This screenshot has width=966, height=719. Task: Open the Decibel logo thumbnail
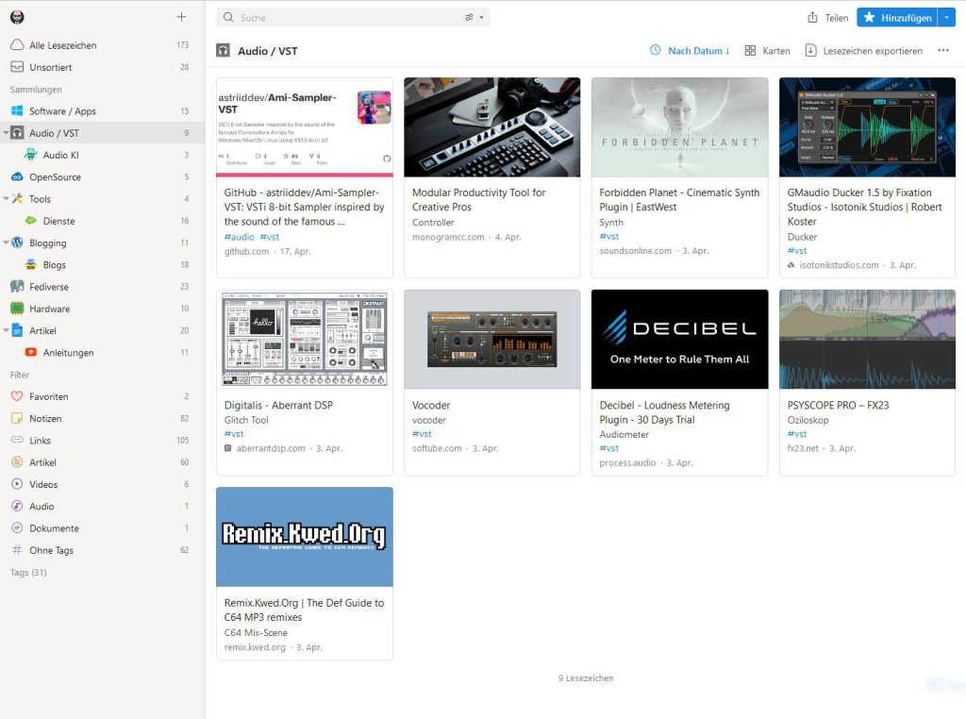pyautogui.click(x=679, y=339)
